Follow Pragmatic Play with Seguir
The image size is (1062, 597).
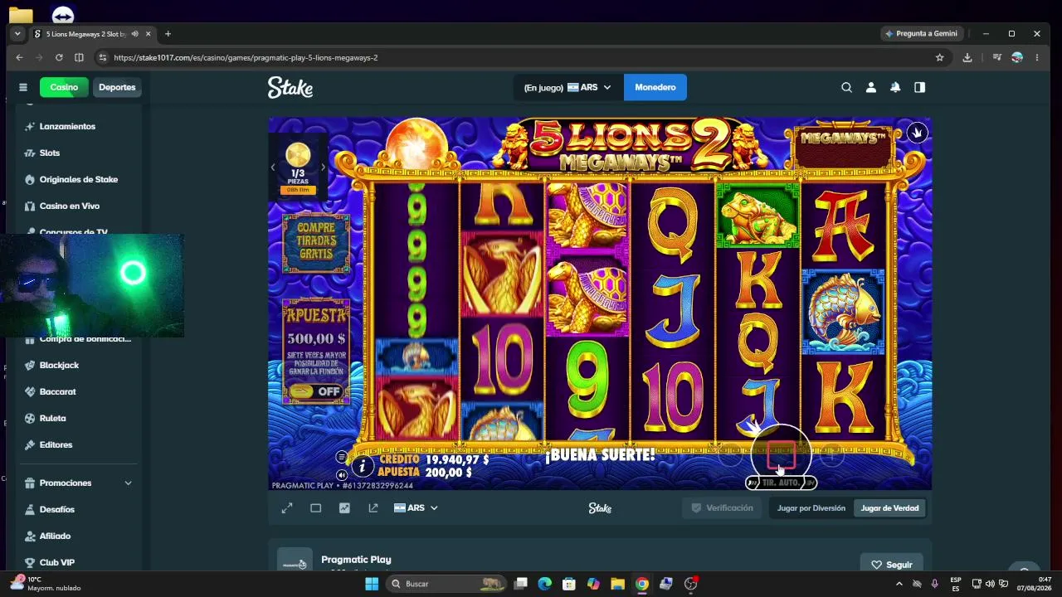tap(891, 565)
